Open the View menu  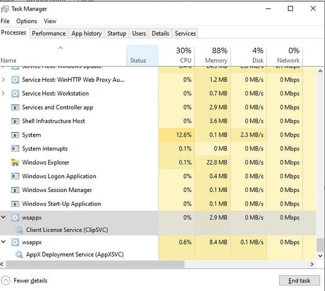coord(50,21)
